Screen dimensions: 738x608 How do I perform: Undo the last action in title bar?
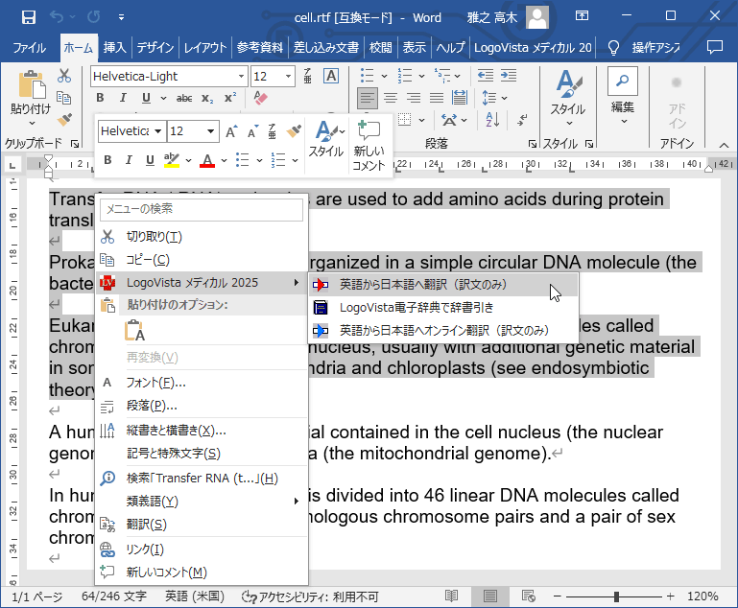point(57,17)
